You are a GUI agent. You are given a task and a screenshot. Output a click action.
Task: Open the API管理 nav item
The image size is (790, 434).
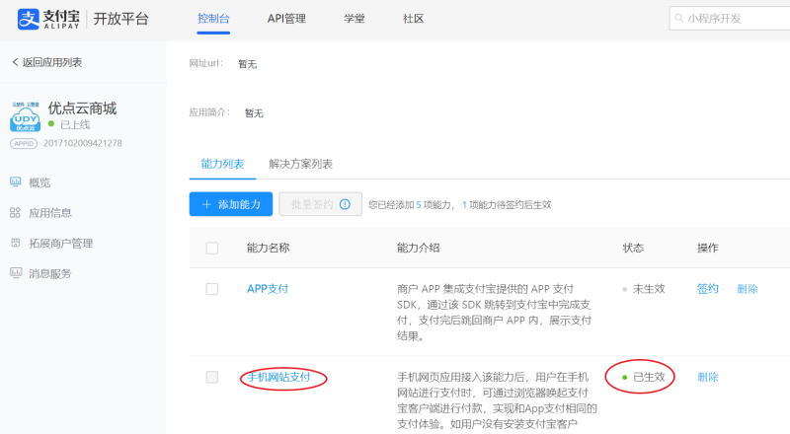coord(286,19)
